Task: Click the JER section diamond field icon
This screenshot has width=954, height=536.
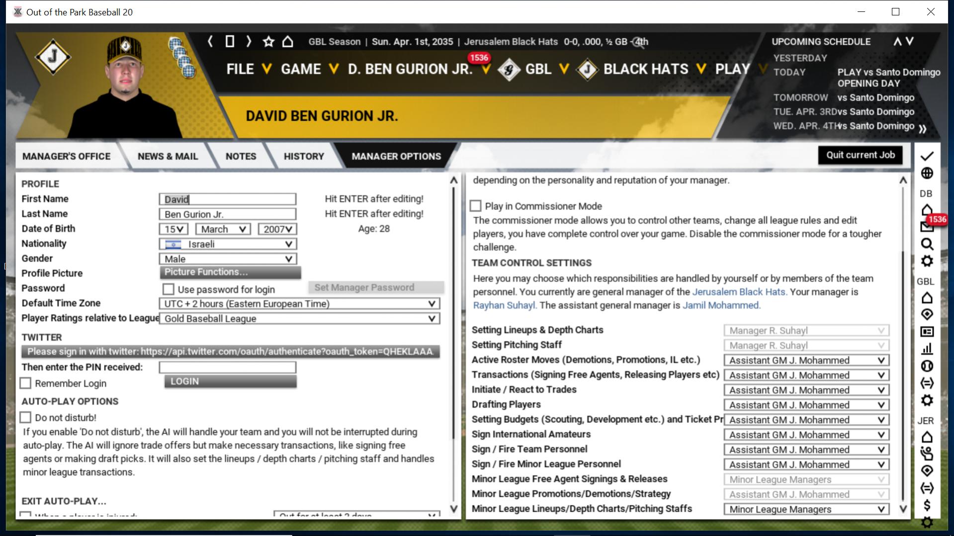Action: pyautogui.click(x=927, y=470)
